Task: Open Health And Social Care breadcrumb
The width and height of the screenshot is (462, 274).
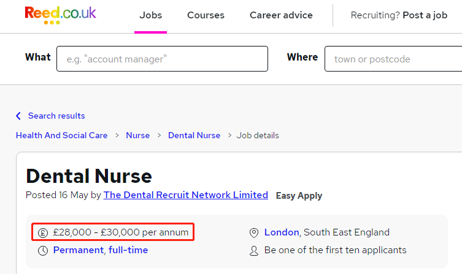Action: 61,135
